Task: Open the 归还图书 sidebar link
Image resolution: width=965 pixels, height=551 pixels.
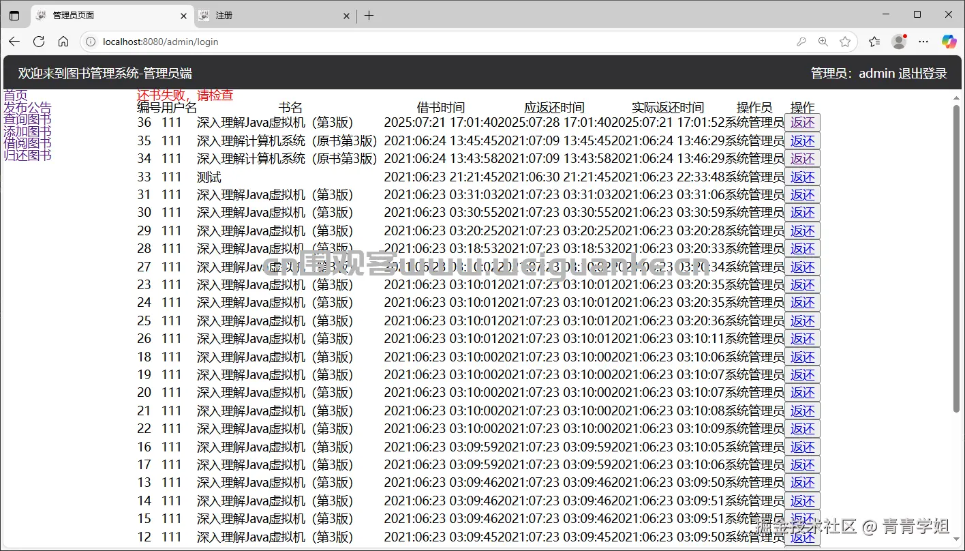Action: click(x=27, y=155)
